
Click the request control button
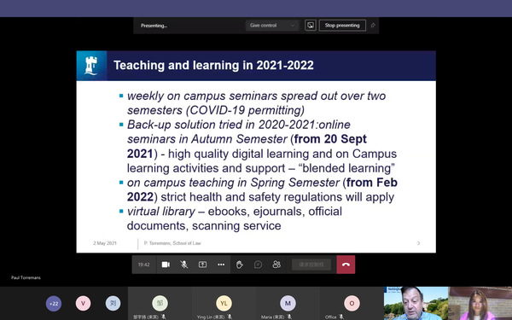click(311, 265)
